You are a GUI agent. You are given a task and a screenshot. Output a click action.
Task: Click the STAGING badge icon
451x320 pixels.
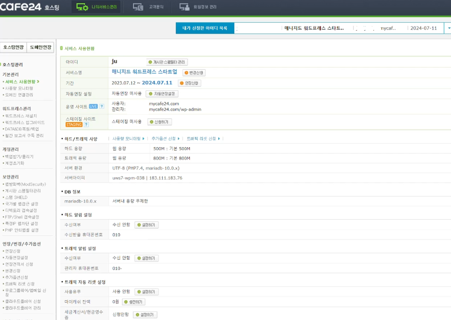tap(74, 124)
